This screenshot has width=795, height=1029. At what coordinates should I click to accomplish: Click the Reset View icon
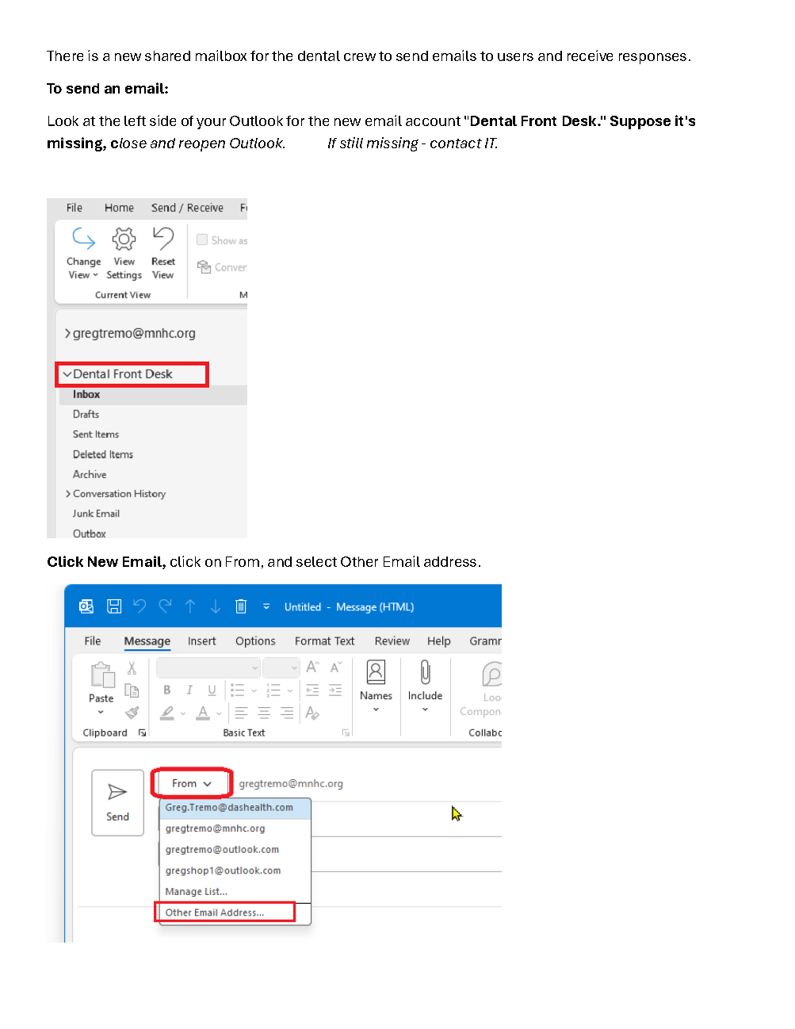click(x=163, y=239)
